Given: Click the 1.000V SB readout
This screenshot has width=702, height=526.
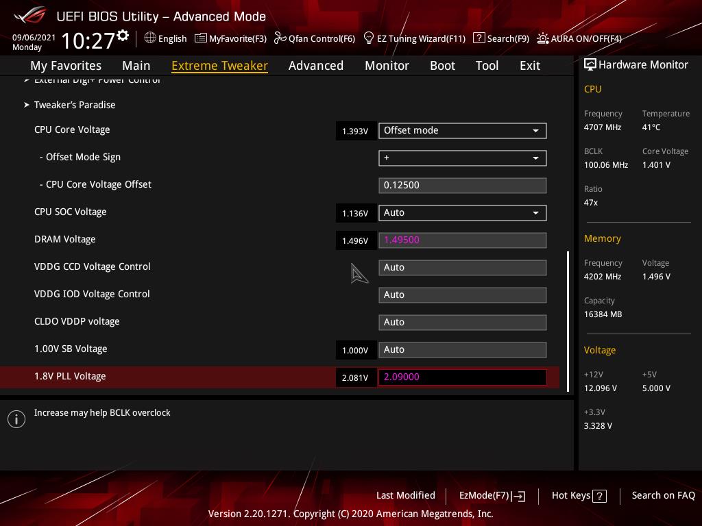Looking at the screenshot, I should coord(356,350).
